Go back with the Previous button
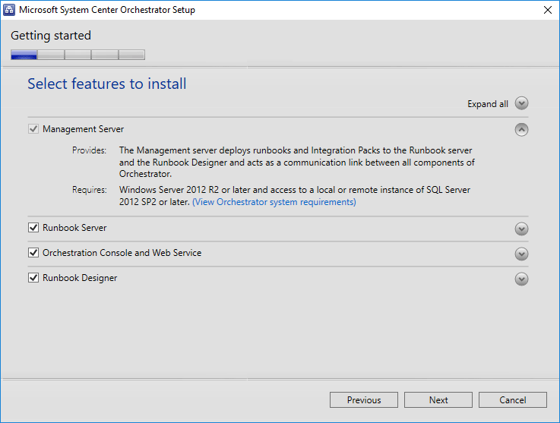Viewport: 560px width, 423px height. pyautogui.click(x=364, y=399)
